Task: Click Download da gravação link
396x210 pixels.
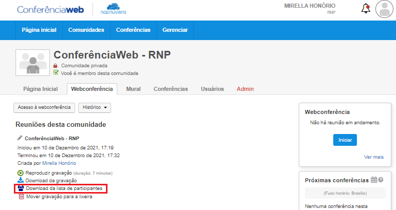Action: tap(51, 181)
